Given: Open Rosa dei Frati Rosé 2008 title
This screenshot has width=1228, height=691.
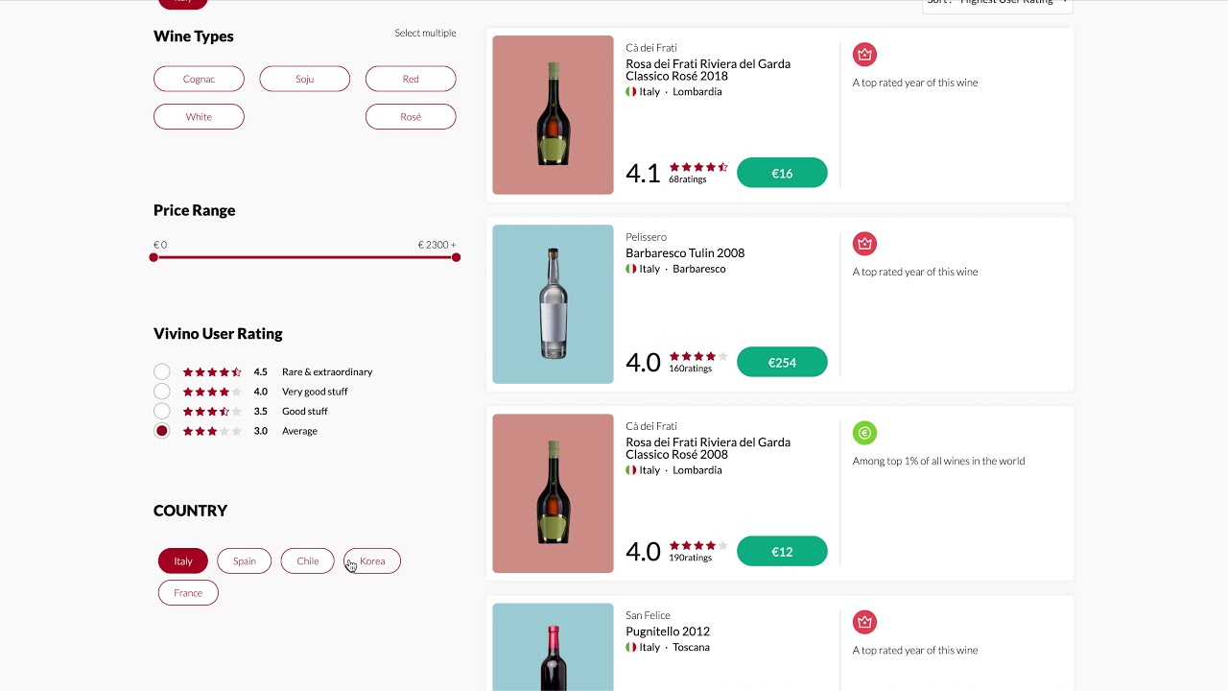Looking at the screenshot, I should pos(708,448).
